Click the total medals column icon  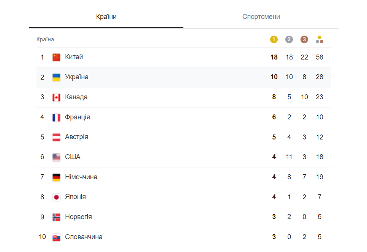click(320, 39)
